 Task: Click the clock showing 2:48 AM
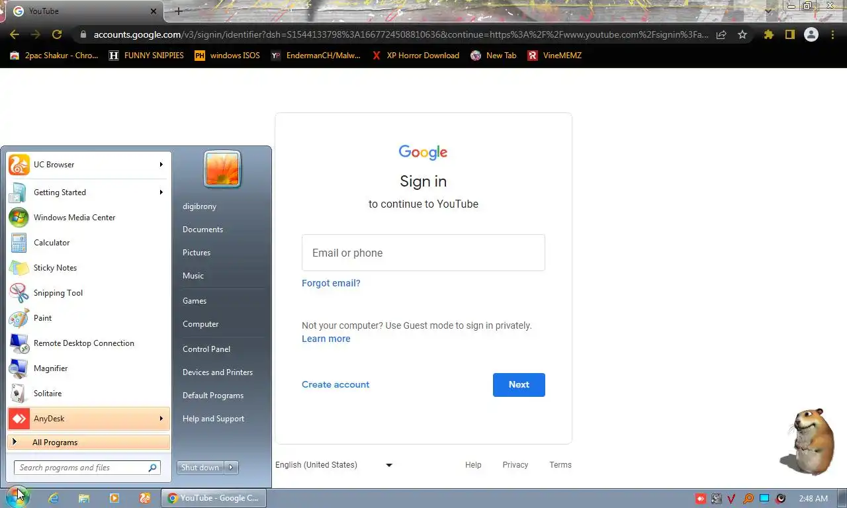coord(813,499)
